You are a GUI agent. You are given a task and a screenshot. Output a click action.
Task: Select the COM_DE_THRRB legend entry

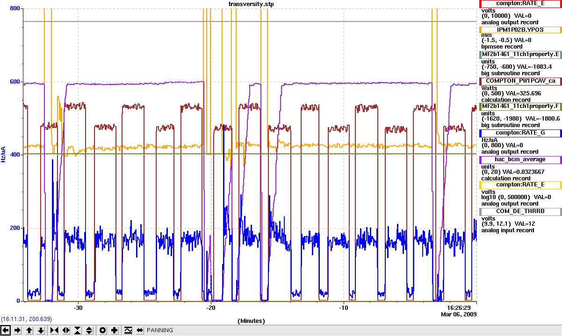[520, 211]
